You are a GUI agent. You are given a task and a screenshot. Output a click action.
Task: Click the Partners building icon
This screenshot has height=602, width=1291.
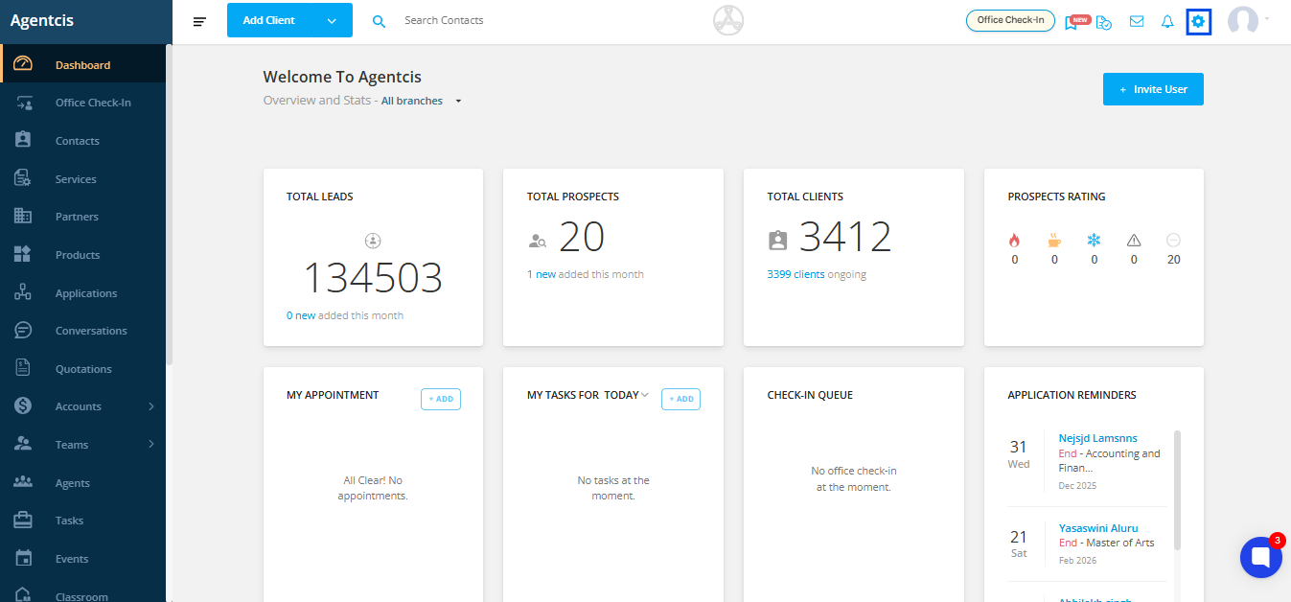(x=24, y=217)
